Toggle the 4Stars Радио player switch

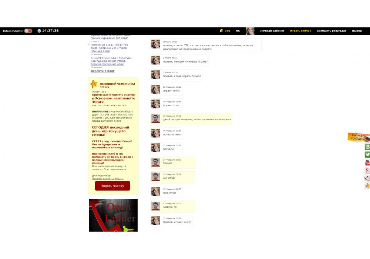click(x=28, y=31)
